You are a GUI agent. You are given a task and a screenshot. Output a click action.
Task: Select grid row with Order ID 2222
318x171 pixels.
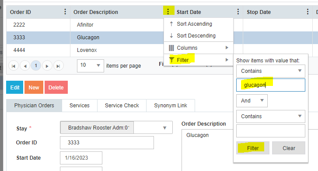click(x=38, y=25)
